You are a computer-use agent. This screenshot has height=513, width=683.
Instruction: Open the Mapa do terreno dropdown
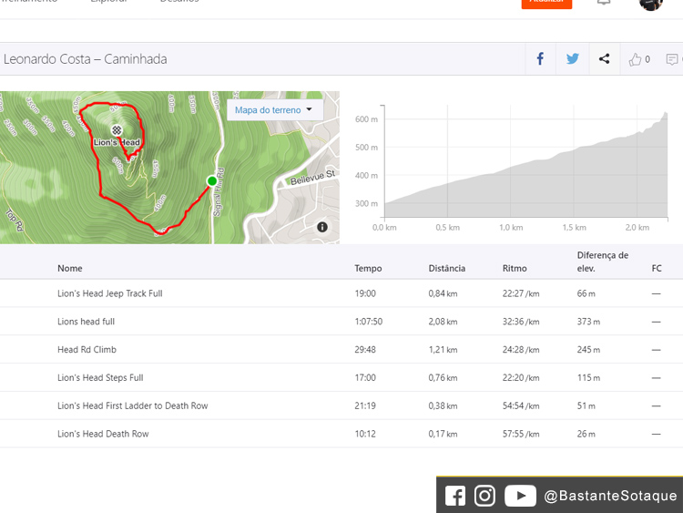point(275,110)
